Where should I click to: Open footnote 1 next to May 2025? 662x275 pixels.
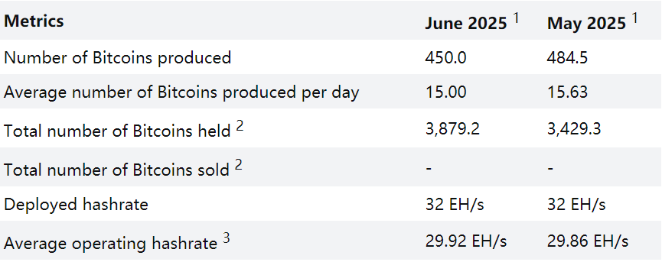coord(635,18)
